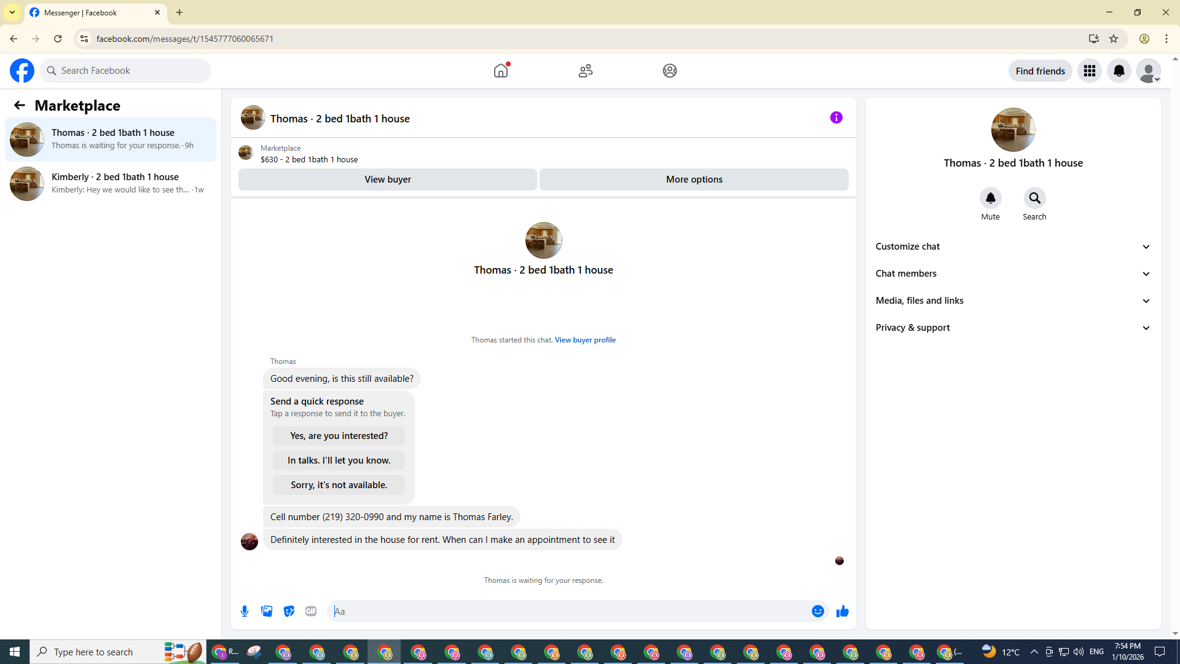Open the notifications bell in header
This screenshot has height=664, width=1180.
[x=1119, y=71]
